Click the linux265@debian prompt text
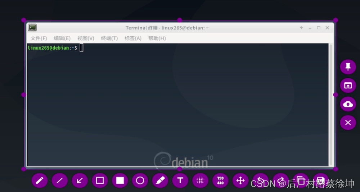 [48, 48]
